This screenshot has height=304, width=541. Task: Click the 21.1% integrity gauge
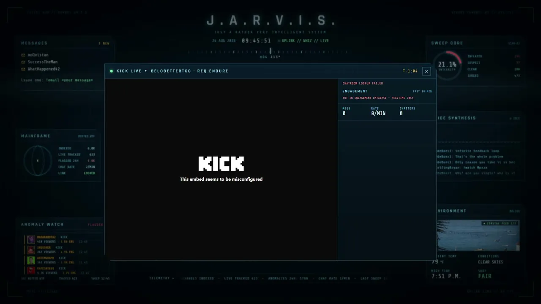tap(447, 65)
